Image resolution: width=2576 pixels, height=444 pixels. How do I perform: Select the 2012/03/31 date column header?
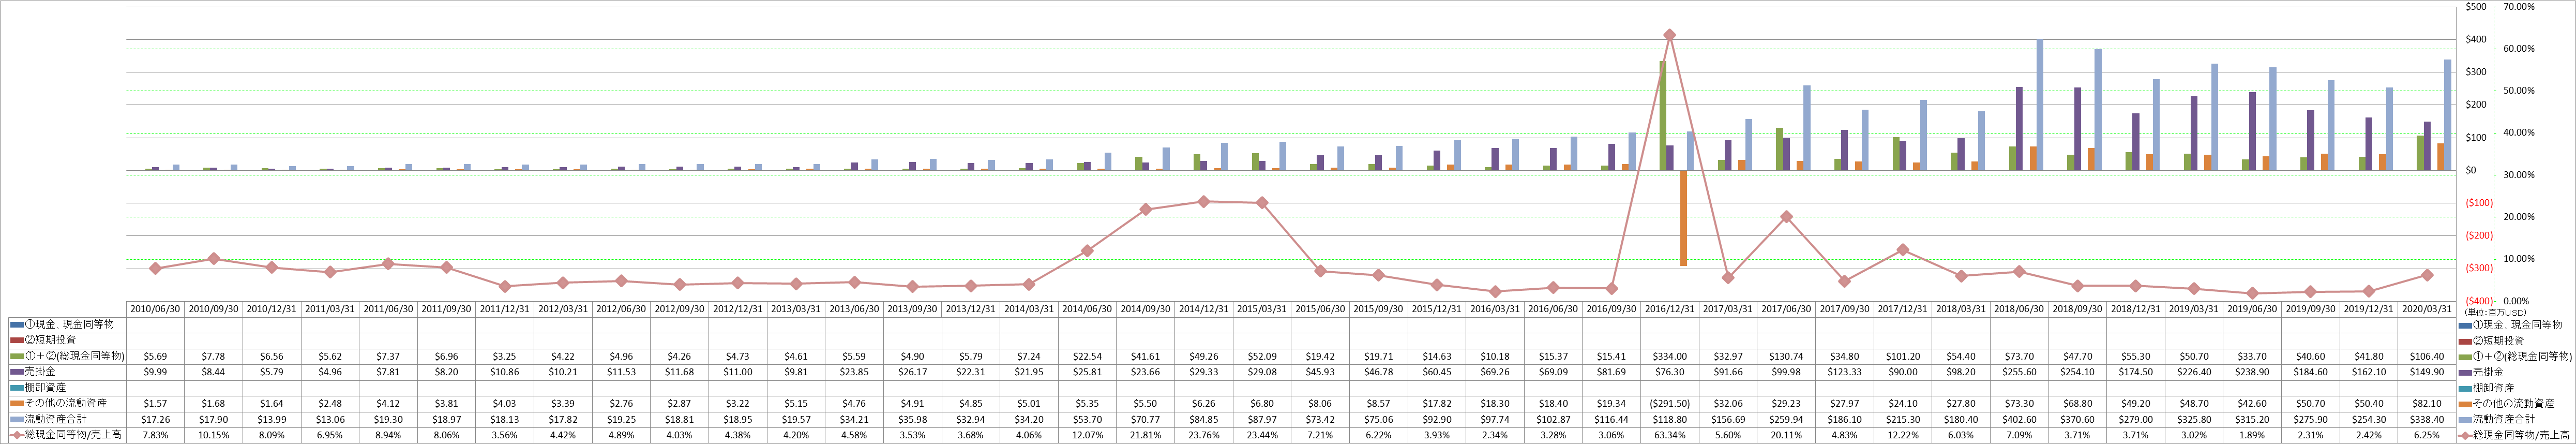pos(563,309)
